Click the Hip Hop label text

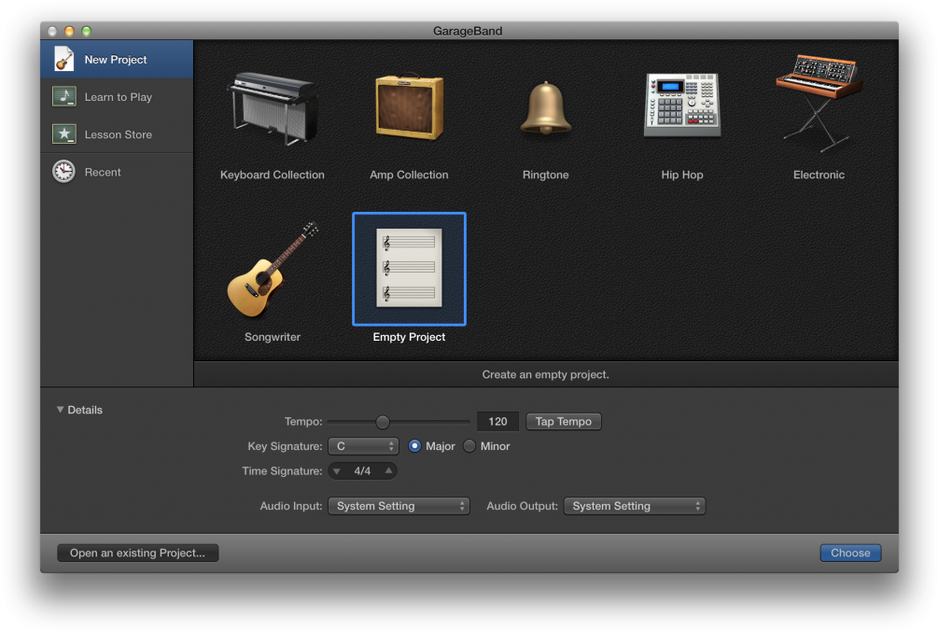click(x=682, y=175)
